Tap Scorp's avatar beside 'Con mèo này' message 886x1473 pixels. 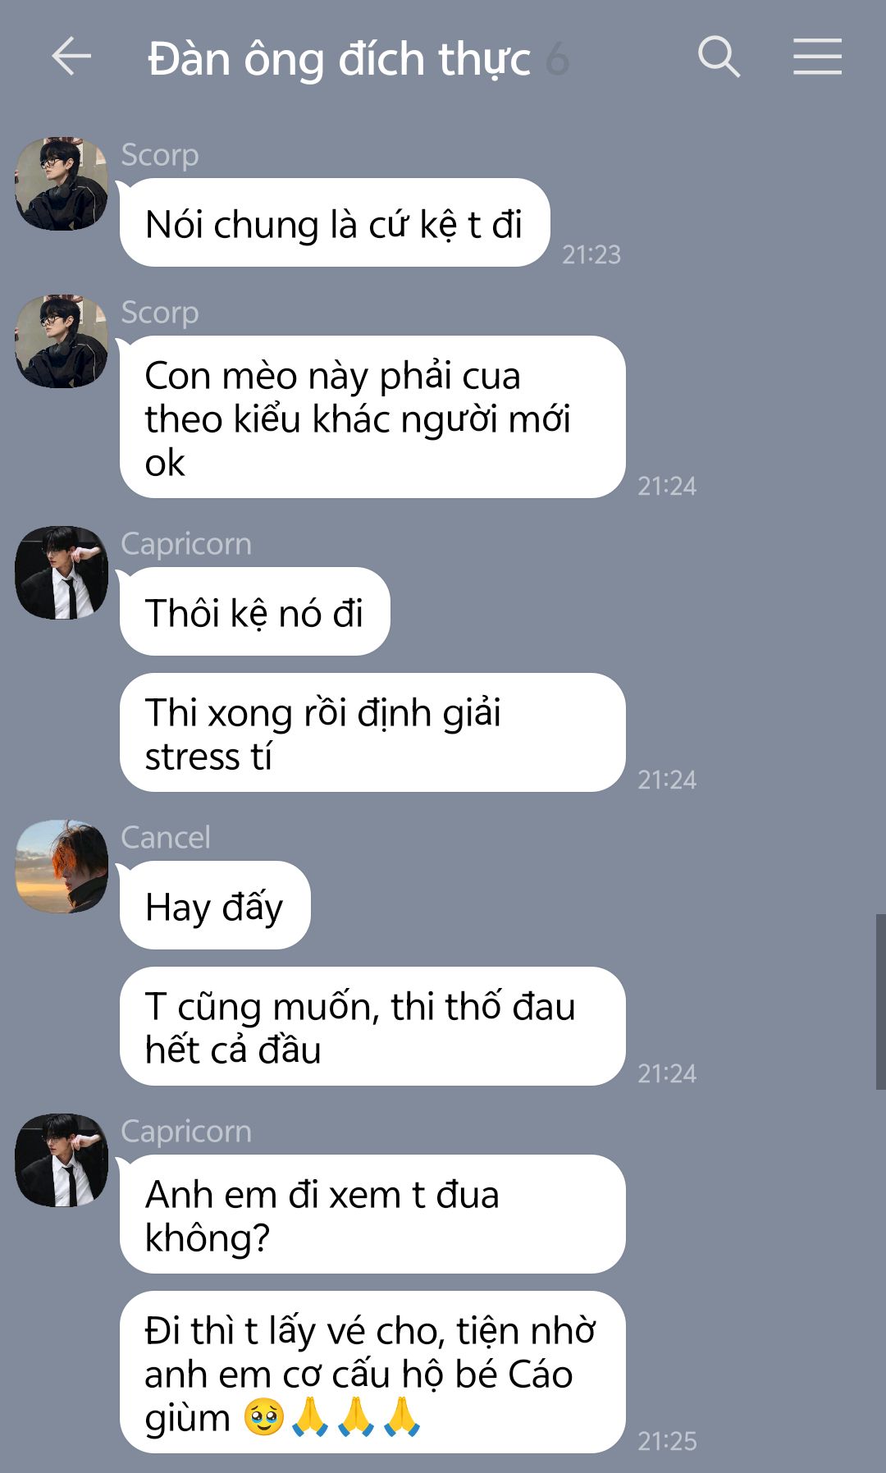tap(62, 341)
